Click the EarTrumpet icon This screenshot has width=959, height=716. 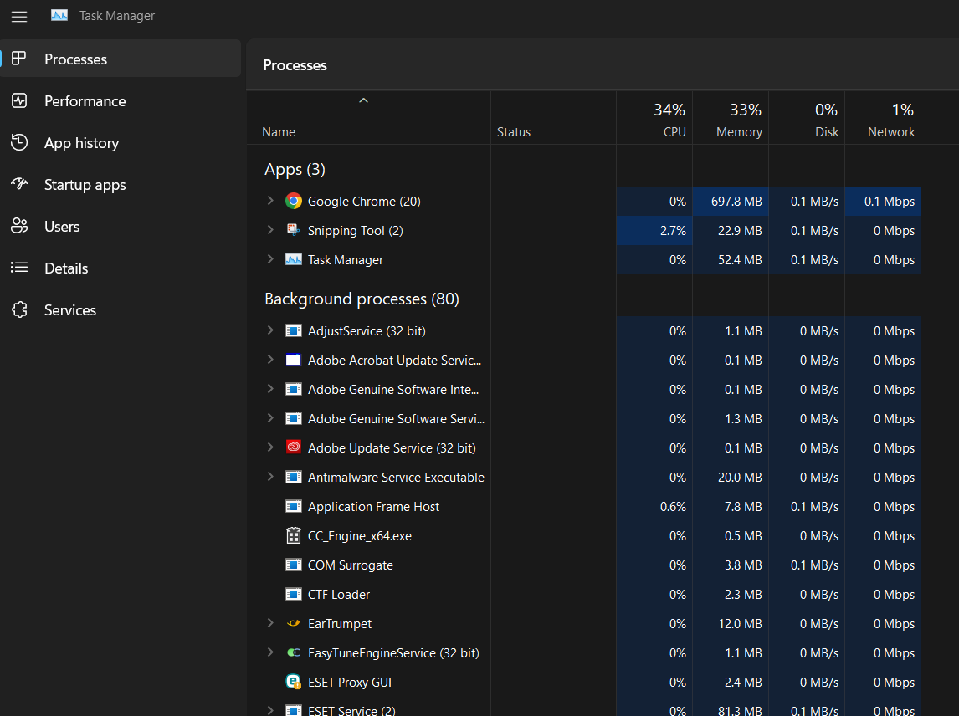click(x=294, y=624)
